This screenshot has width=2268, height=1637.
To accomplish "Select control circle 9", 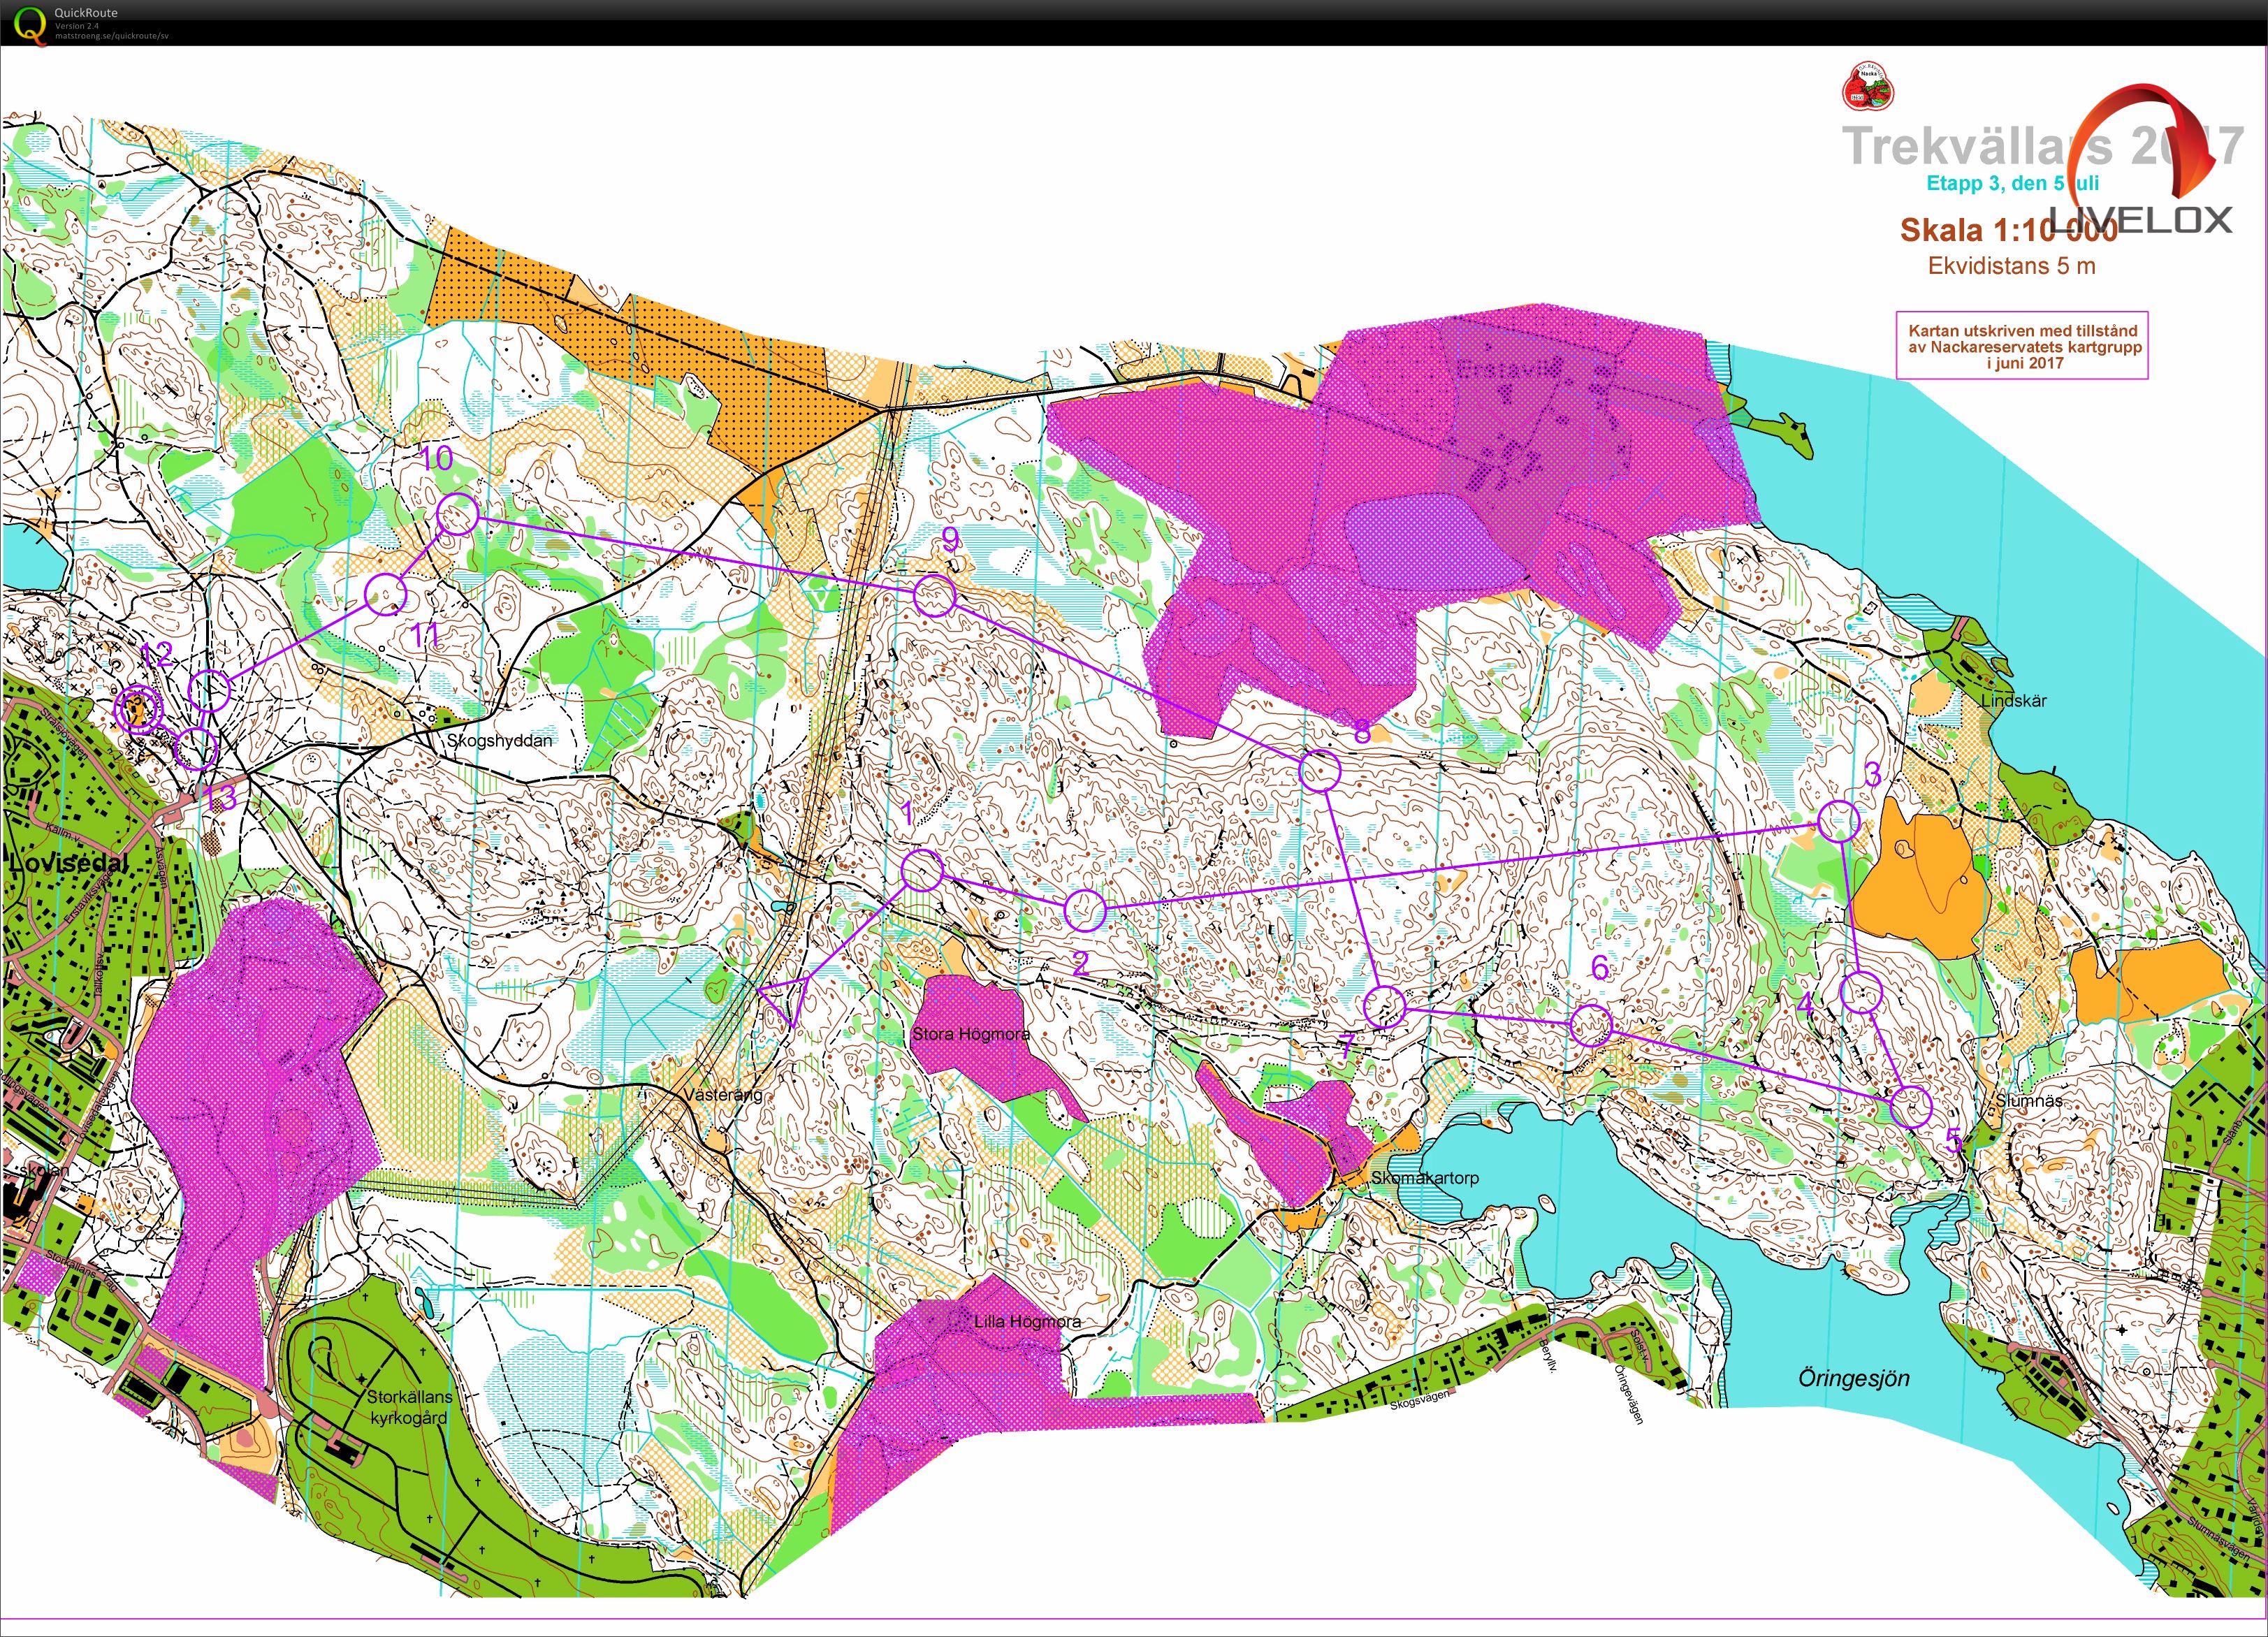I will (x=935, y=595).
